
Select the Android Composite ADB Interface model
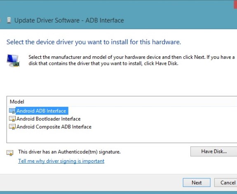[54, 127]
